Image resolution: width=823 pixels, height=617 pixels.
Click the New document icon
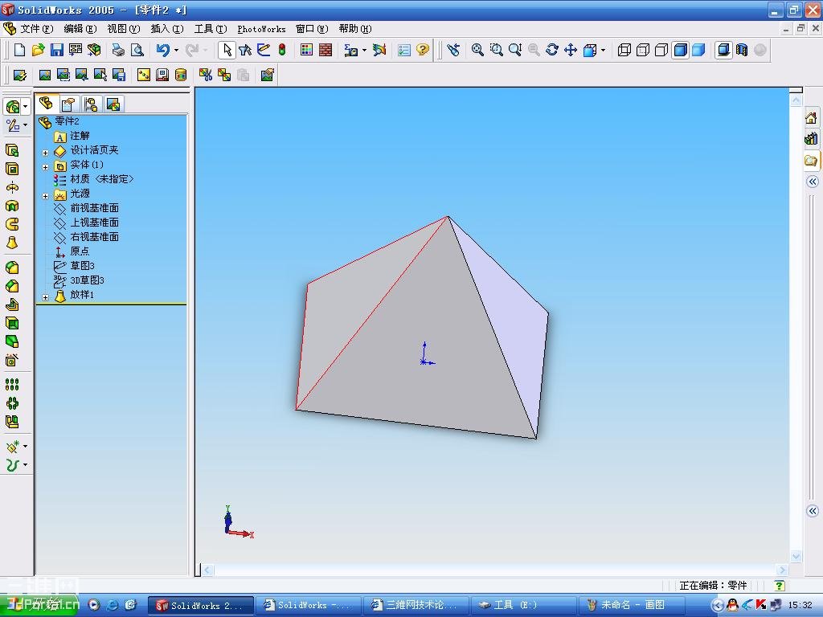click(19, 50)
